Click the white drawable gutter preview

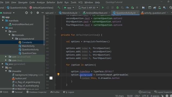point(51,78)
